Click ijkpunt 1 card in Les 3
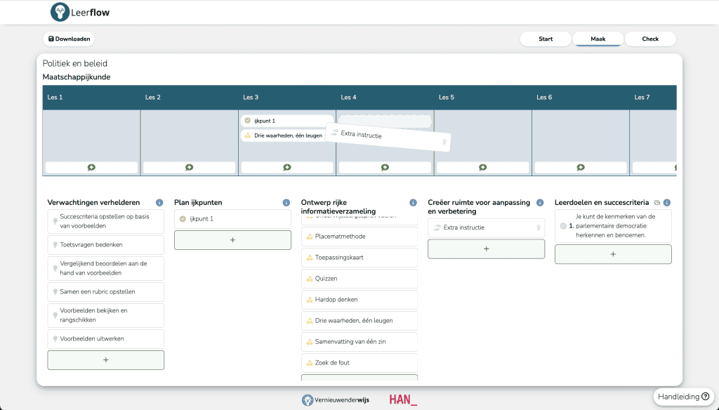 point(286,121)
